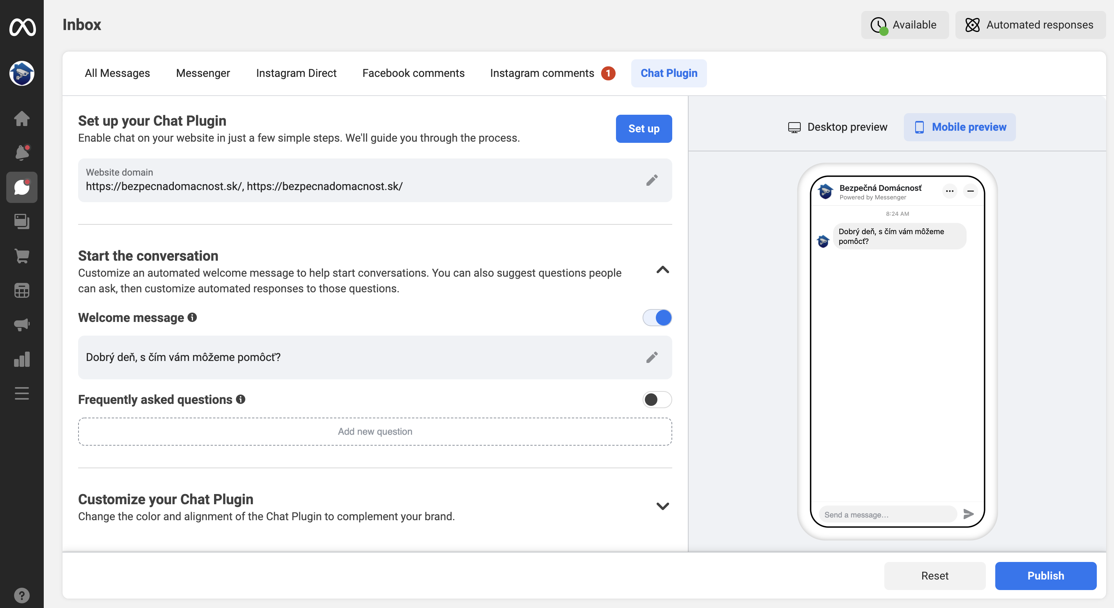Click the welcome message text field
This screenshot has width=1114, height=608.
coord(375,357)
